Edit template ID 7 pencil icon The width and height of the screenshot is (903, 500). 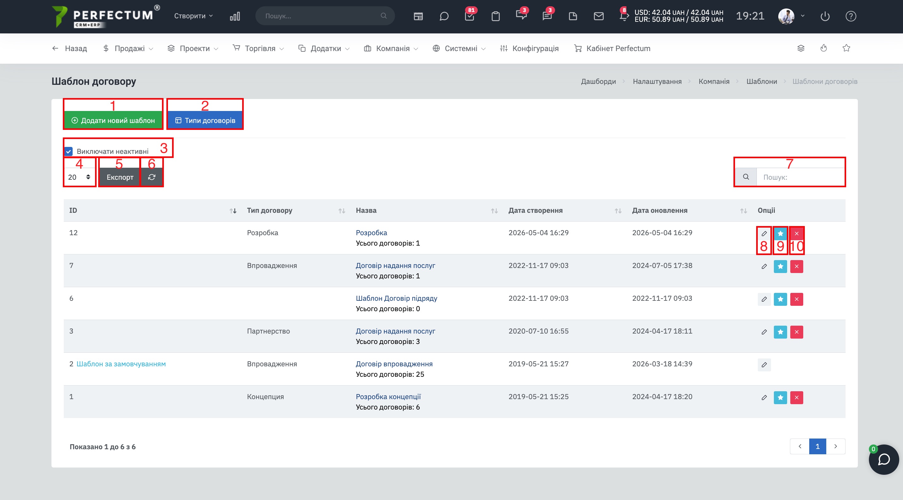(764, 266)
